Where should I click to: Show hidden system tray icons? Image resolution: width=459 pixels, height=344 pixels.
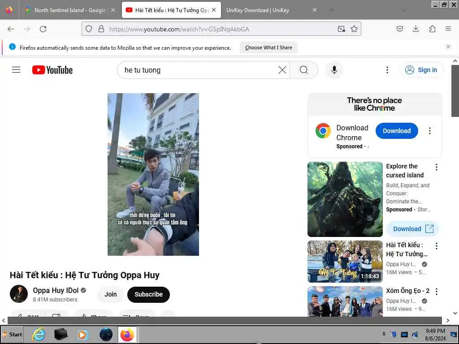tap(384, 334)
